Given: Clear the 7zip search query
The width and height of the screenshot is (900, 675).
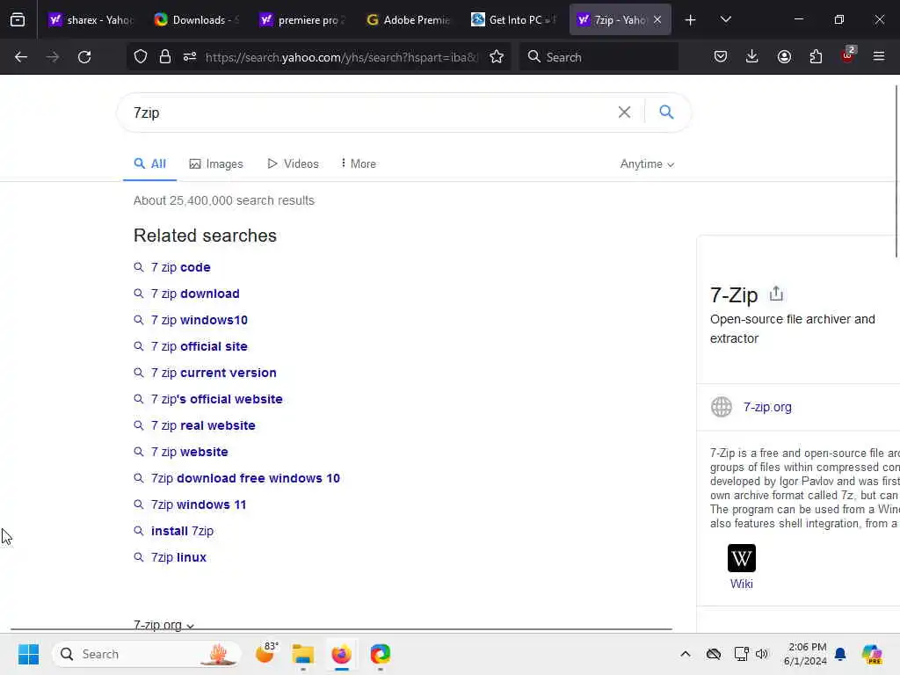Looking at the screenshot, I should [625, 112].
